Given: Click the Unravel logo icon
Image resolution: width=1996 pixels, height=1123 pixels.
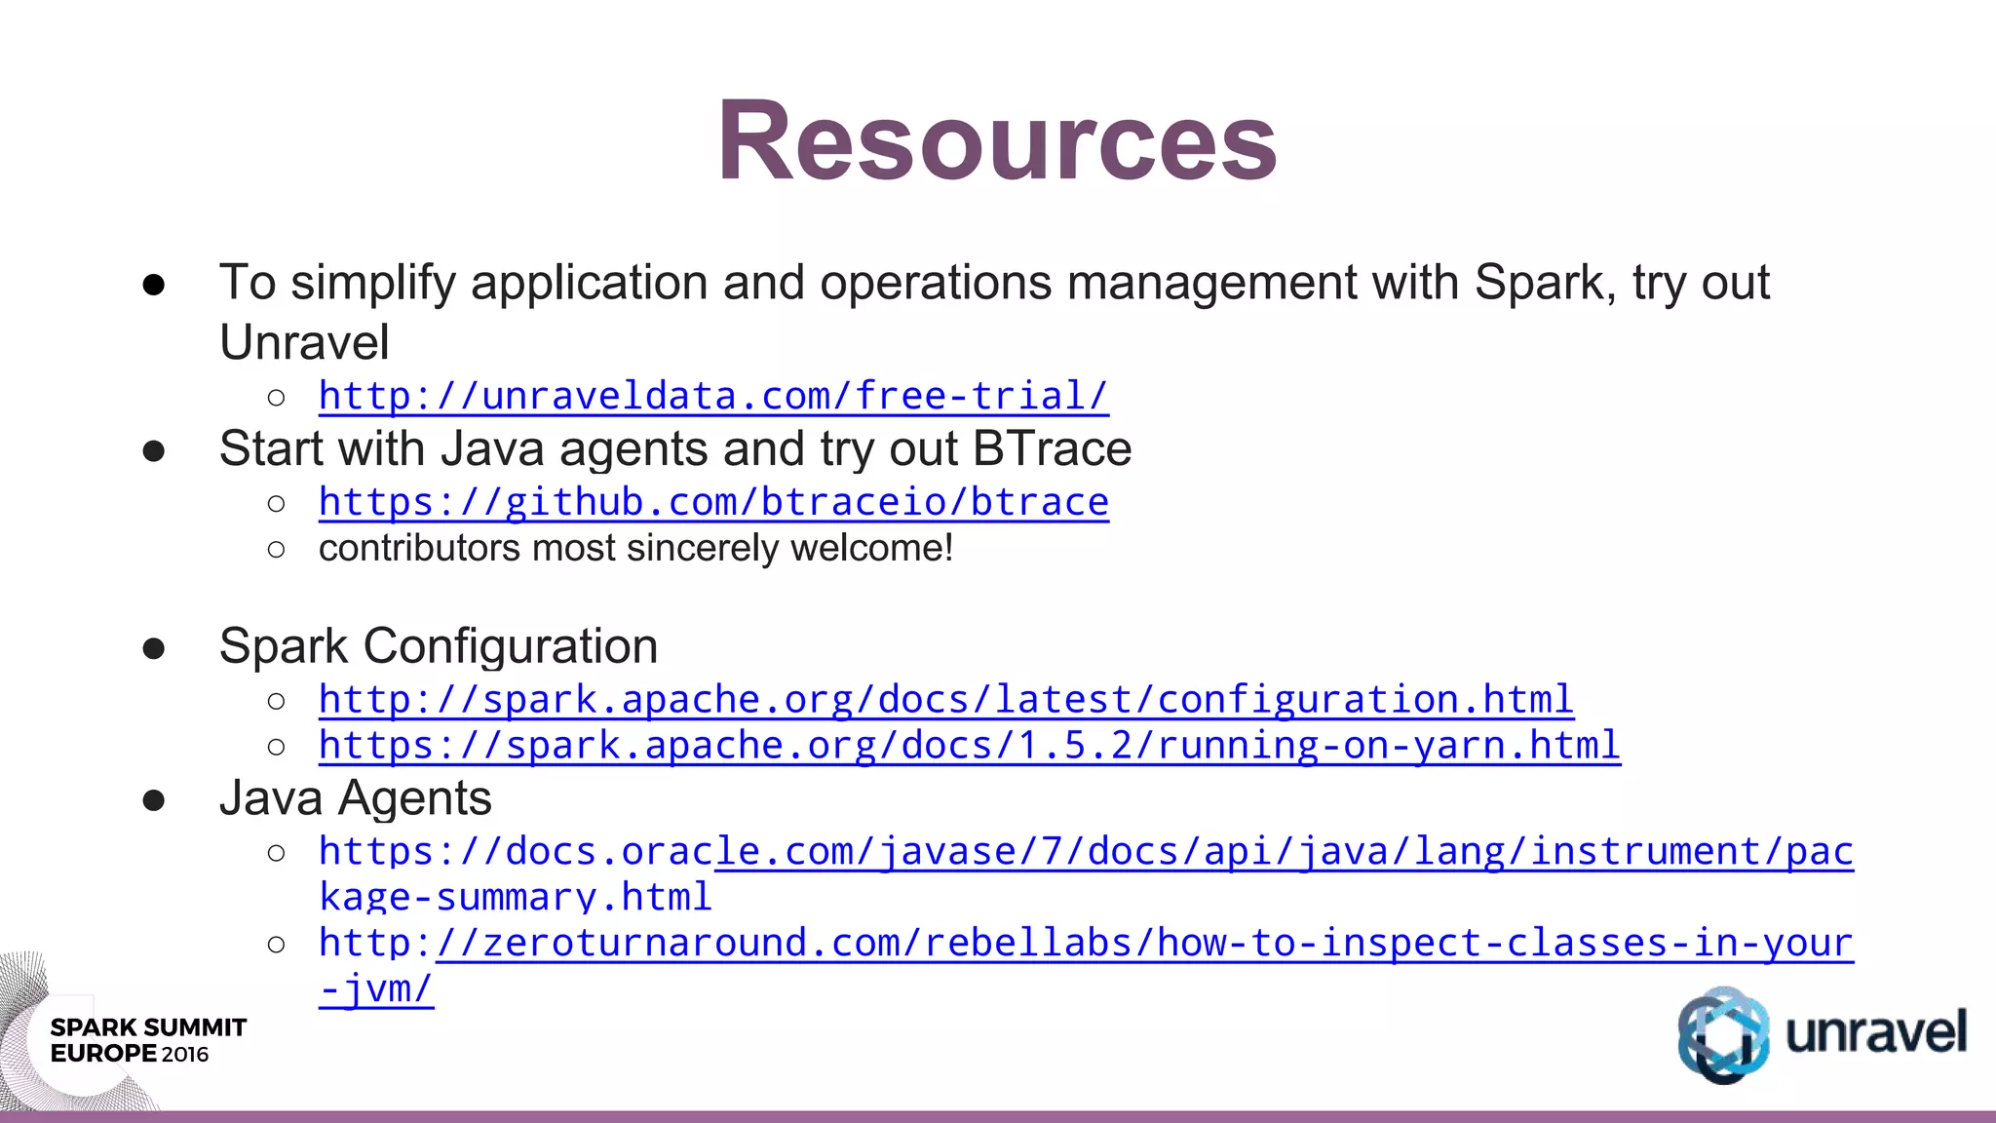Looking at the screenshot, I should tap(1723, 1035).
